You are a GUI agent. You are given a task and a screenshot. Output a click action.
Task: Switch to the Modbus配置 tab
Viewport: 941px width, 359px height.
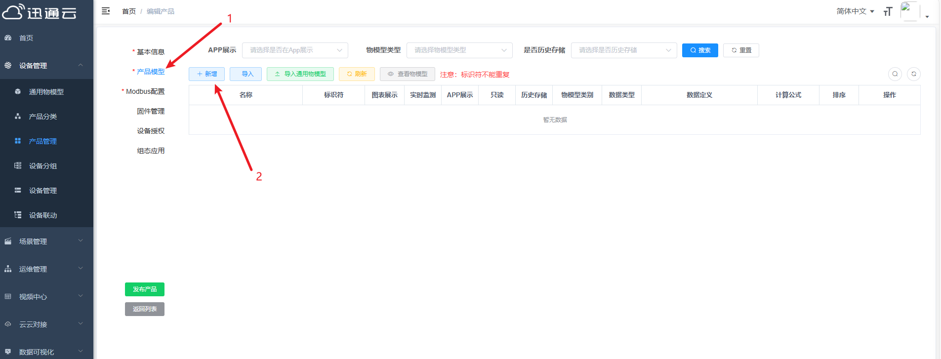pyautogui.click(x=145, y=91)
